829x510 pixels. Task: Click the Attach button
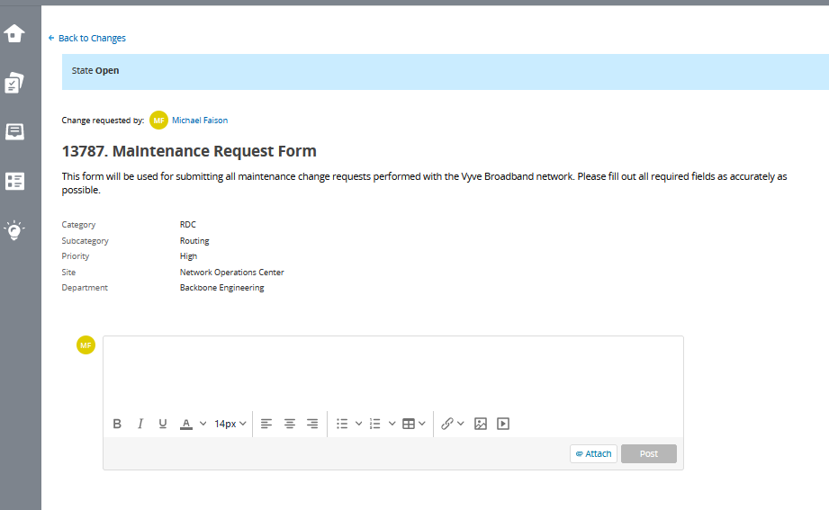(593, 453)
